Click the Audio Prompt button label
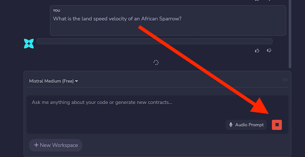The image size is (305, 157). point(249,125)
